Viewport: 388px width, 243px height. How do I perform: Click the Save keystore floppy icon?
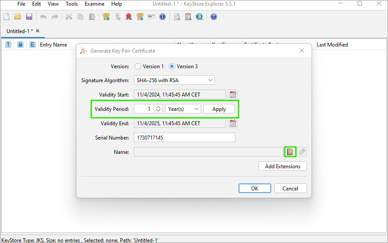(29, 17)
